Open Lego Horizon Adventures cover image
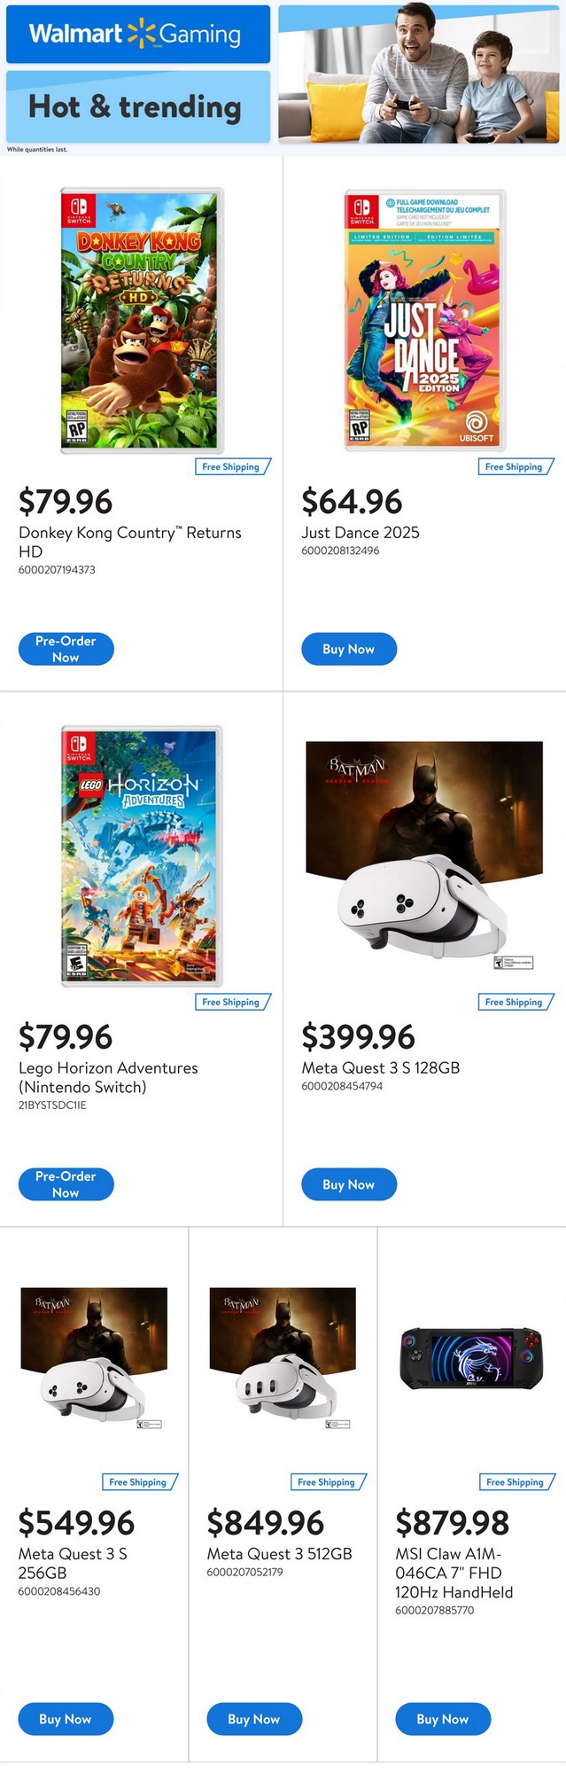This screenshot has height=1773, width=566. 142,856
